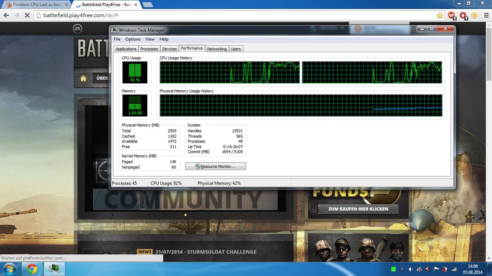This screenshot has width=492, height=276.
Task: Stop loading the page with X button
Action: (x=27, y=15)
